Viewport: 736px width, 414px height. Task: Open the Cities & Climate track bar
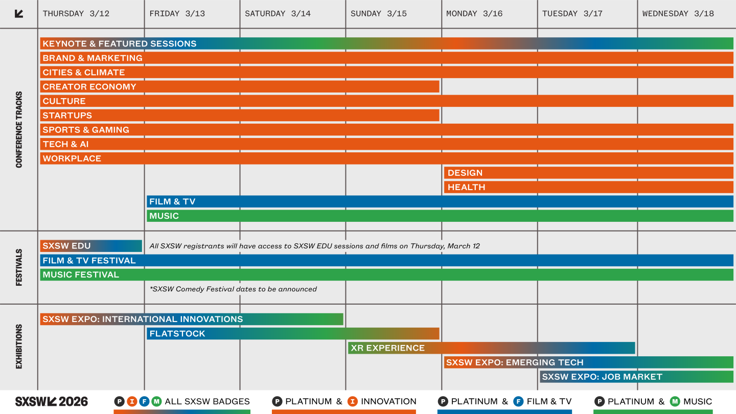[x=387, y=72]
